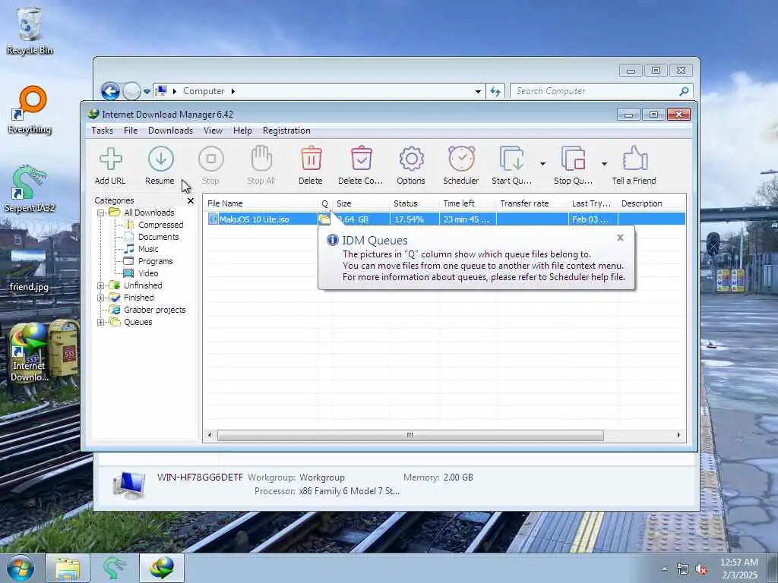The height and width of the screenshot is (583, 778).
Task: Show hidden system tray icons arrow
Action: point(664,569)
